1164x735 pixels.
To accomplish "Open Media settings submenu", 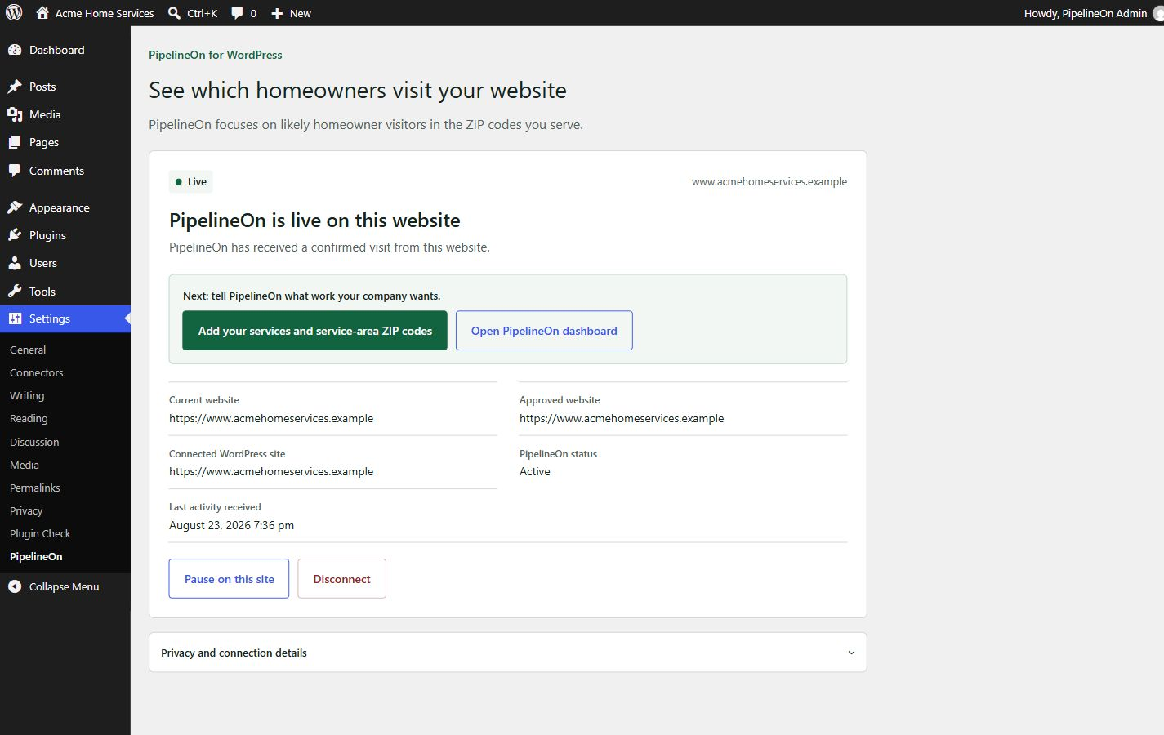I will click(25, 465).
